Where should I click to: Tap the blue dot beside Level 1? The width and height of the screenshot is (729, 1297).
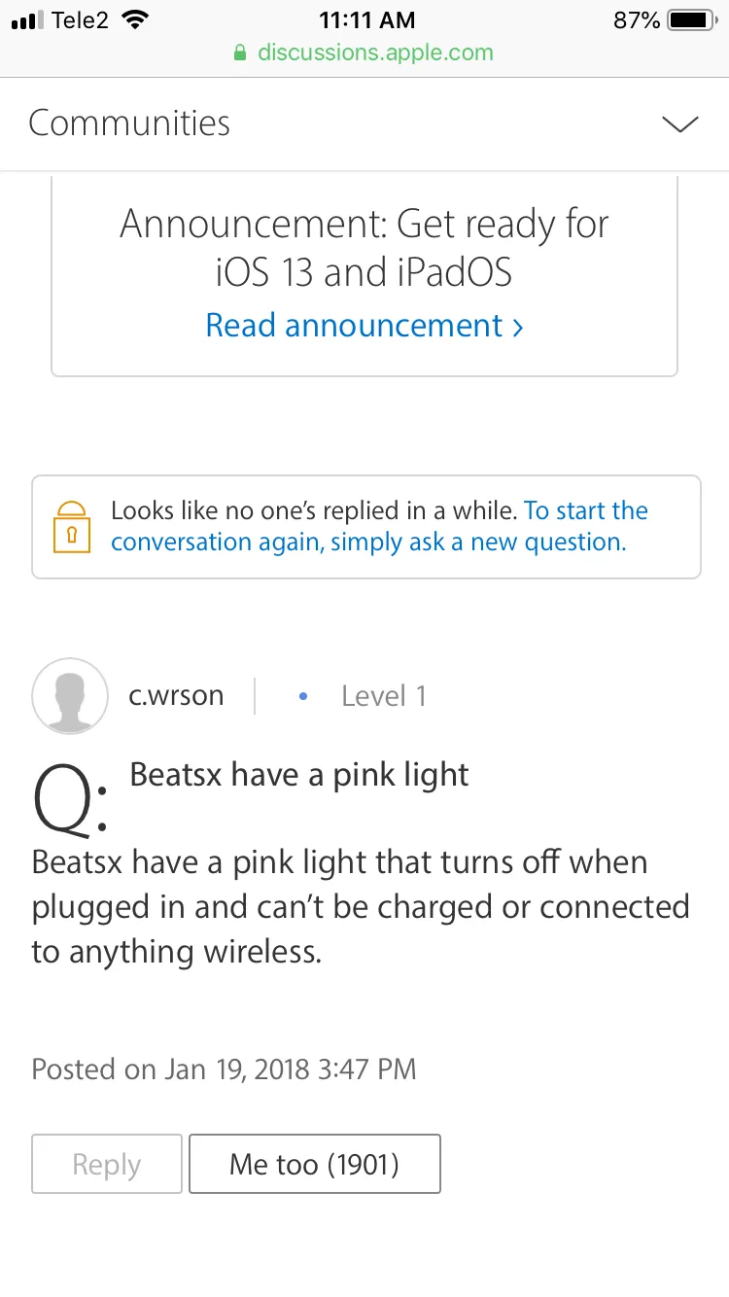[x=303, y=696]
